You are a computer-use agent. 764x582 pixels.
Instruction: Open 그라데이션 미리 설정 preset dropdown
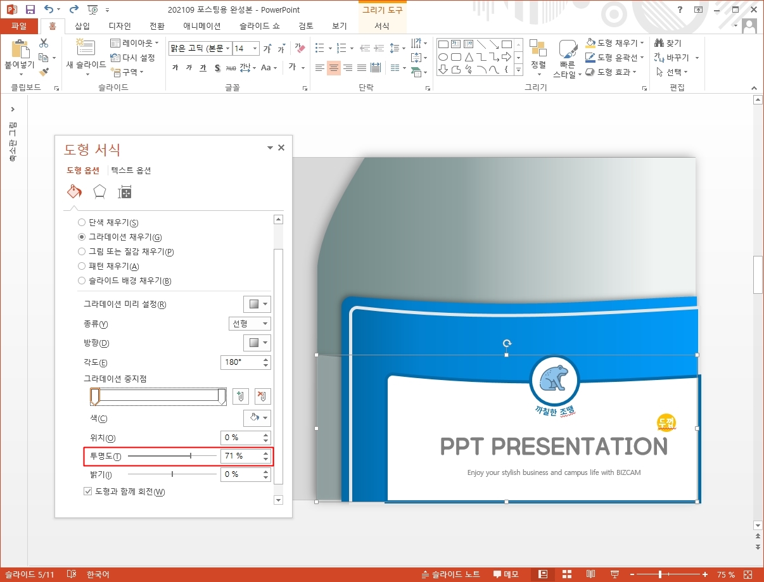coord(257,304)
